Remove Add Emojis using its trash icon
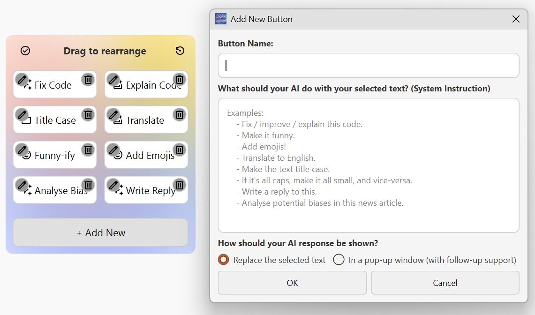Viewport: 535px width, 315px height. click(179, 150)
